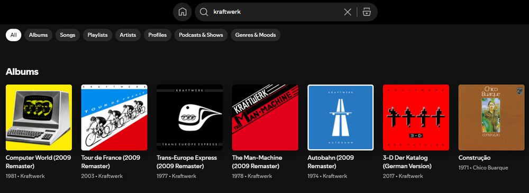Click '2017 • Kraftwerk' under 3-D Der Katalog

(x=403, y=176)
